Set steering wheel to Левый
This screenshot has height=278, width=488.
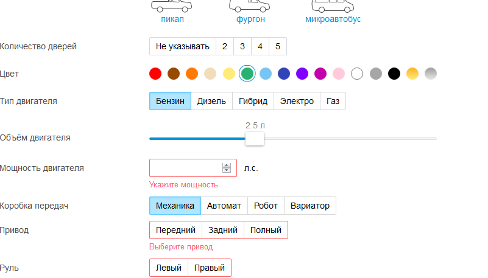(169, 268)
